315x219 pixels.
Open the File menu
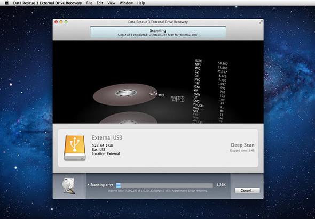coord(89,3)
